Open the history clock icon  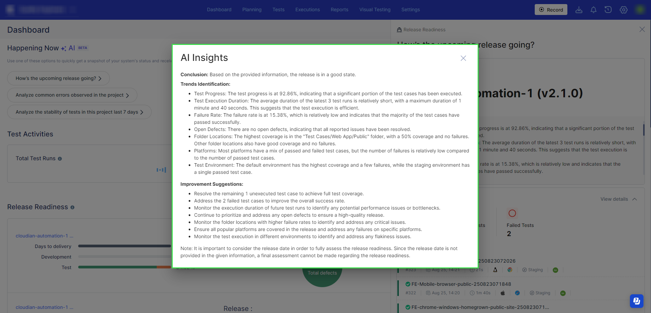click(x=608, y=10)
